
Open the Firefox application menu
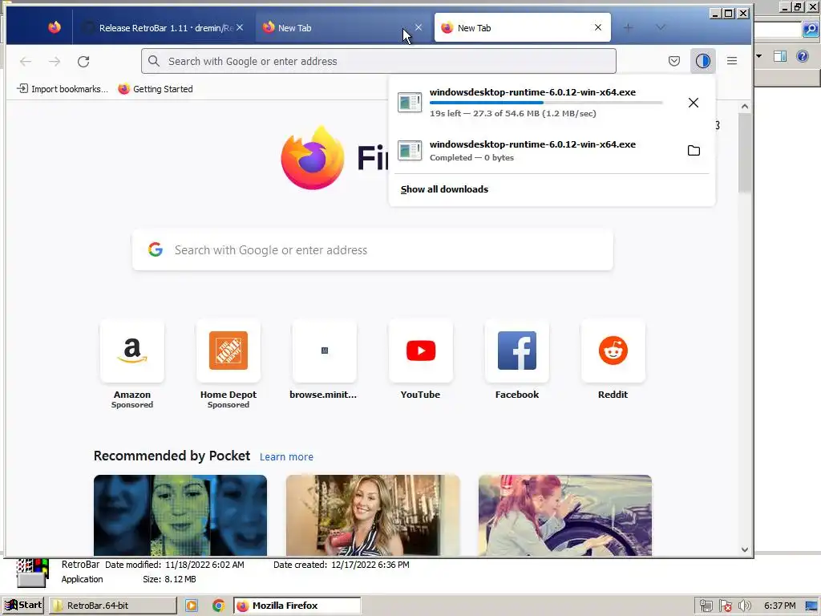(731, 61)
